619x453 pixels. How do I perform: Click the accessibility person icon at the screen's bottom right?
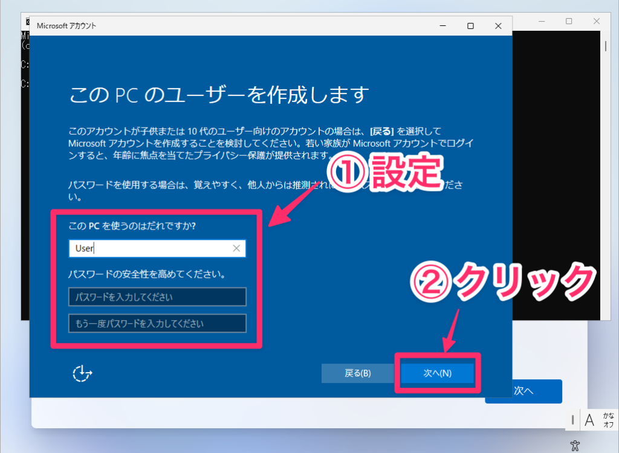click(575, 446)
